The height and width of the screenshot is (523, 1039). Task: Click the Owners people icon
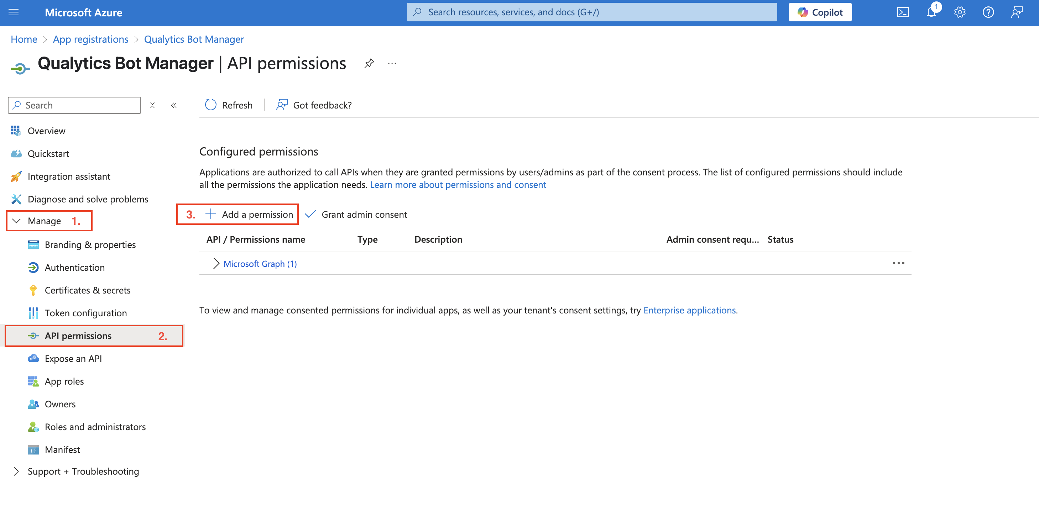point(33,404)
